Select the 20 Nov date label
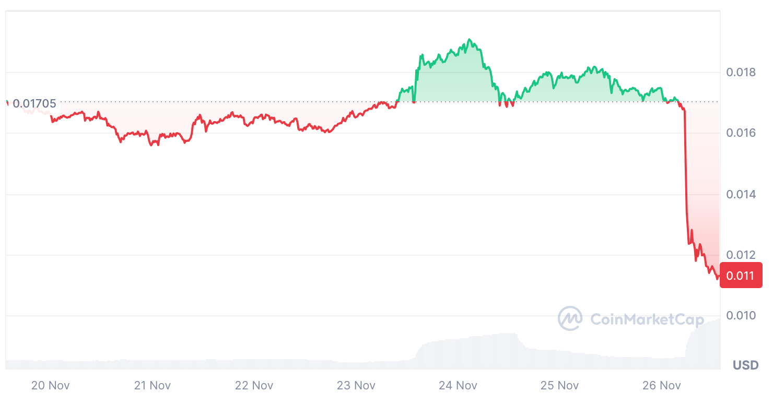This screenshot has height=404, width=773. point(51,386)
